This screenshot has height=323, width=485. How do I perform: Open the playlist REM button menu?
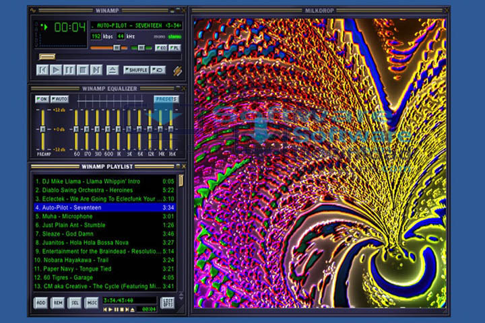click(x=58, y=303)
